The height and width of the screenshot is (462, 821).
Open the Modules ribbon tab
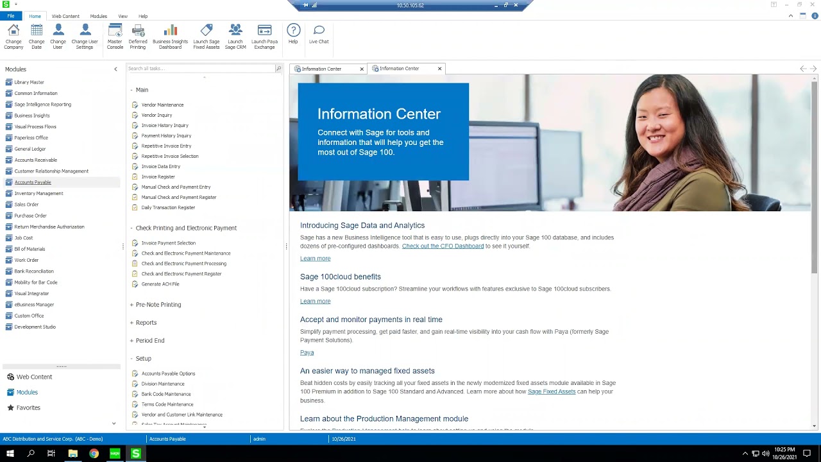(x=98, y=16)
